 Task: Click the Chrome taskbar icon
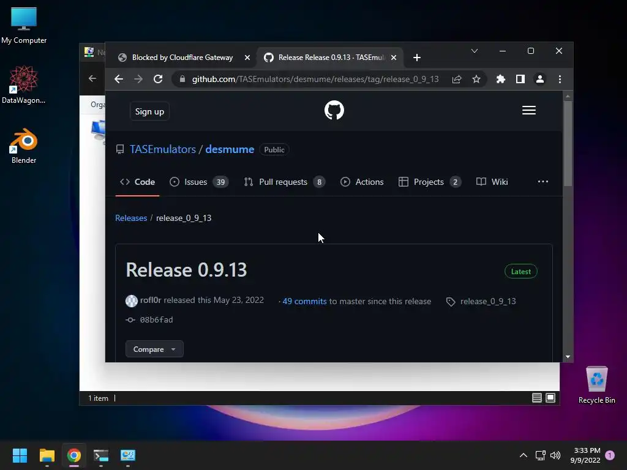point(74,455)
